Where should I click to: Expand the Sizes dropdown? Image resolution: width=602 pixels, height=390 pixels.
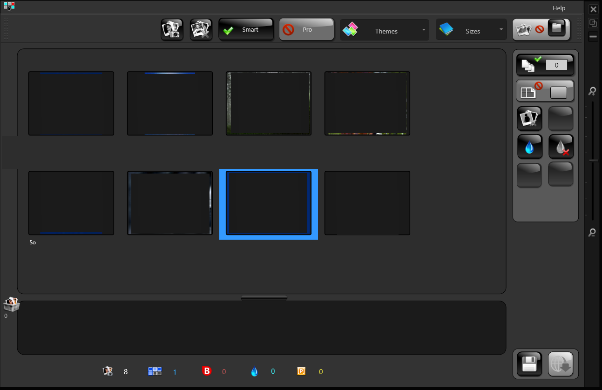[x=471, y=30]
